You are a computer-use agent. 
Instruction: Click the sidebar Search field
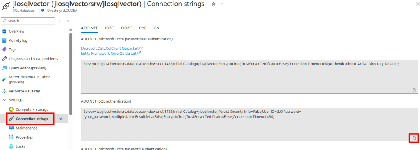point(28,21)
